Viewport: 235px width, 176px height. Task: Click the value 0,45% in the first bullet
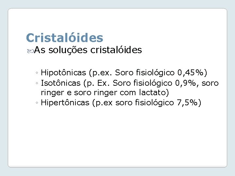(x=191, y=73)
